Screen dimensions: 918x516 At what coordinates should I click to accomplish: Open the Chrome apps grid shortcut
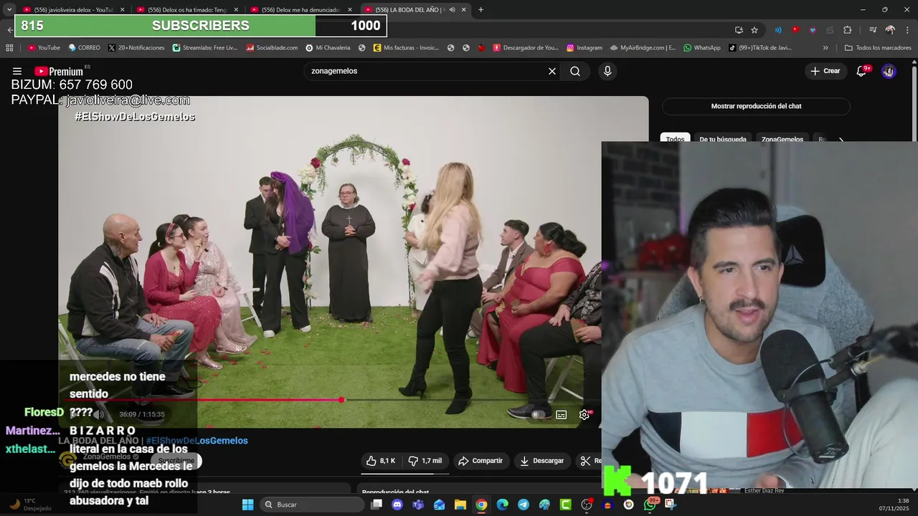(9, 48)
